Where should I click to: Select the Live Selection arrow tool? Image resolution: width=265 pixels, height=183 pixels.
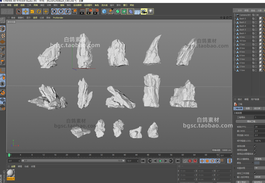19,12
